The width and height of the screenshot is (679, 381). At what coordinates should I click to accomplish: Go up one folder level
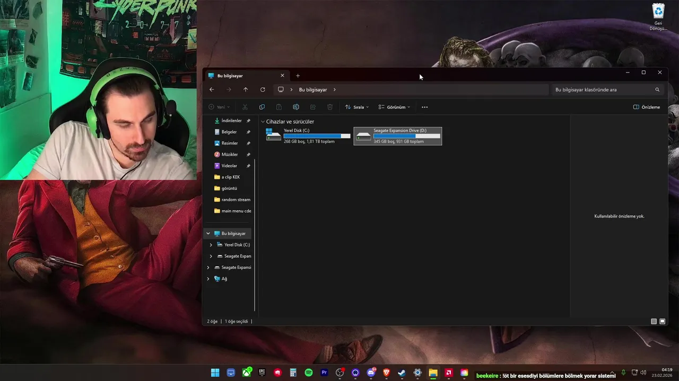click(x=245, y=89)
